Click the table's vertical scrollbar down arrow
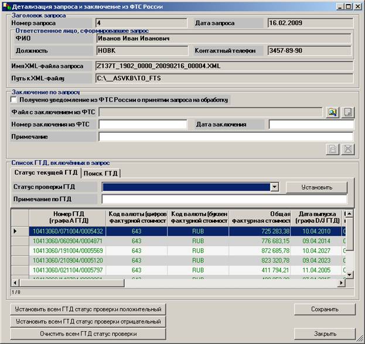Screen dimensions: 365x344 point(350,274)
